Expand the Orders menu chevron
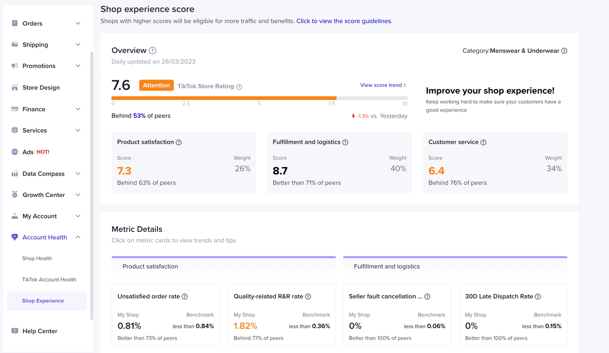 (x=78, y=23)
